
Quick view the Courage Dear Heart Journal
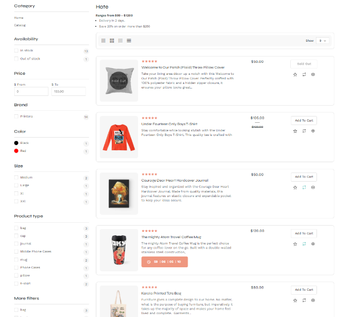point(313,187)
